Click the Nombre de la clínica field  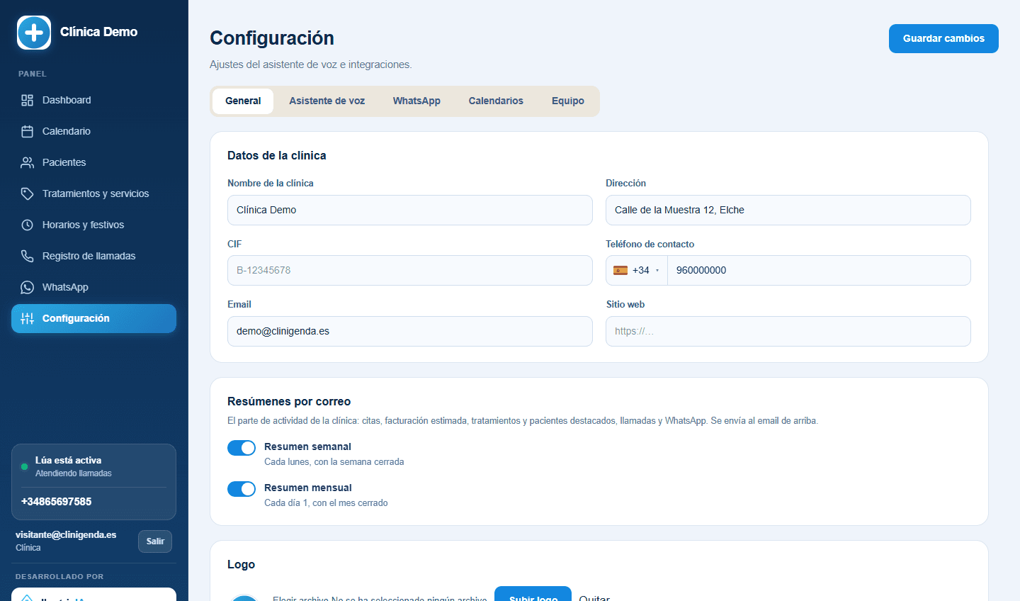coord(409,210)
